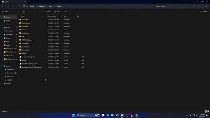Open the See more (three dots) menu

coord(66,12)
